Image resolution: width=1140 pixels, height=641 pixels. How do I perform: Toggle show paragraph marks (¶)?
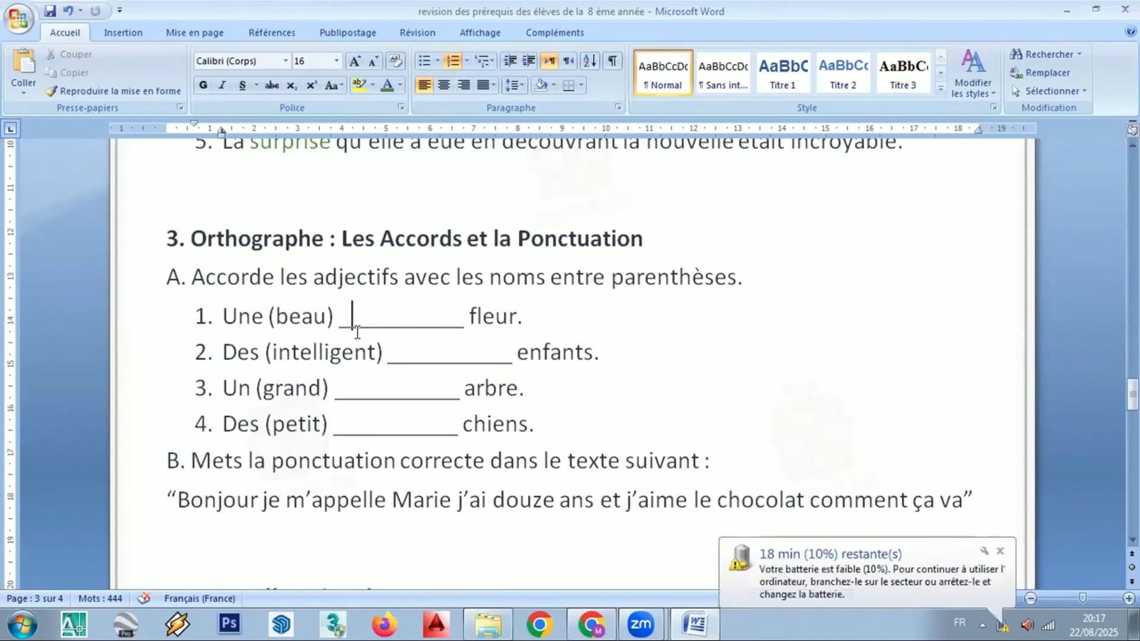(x=612, y=61)
